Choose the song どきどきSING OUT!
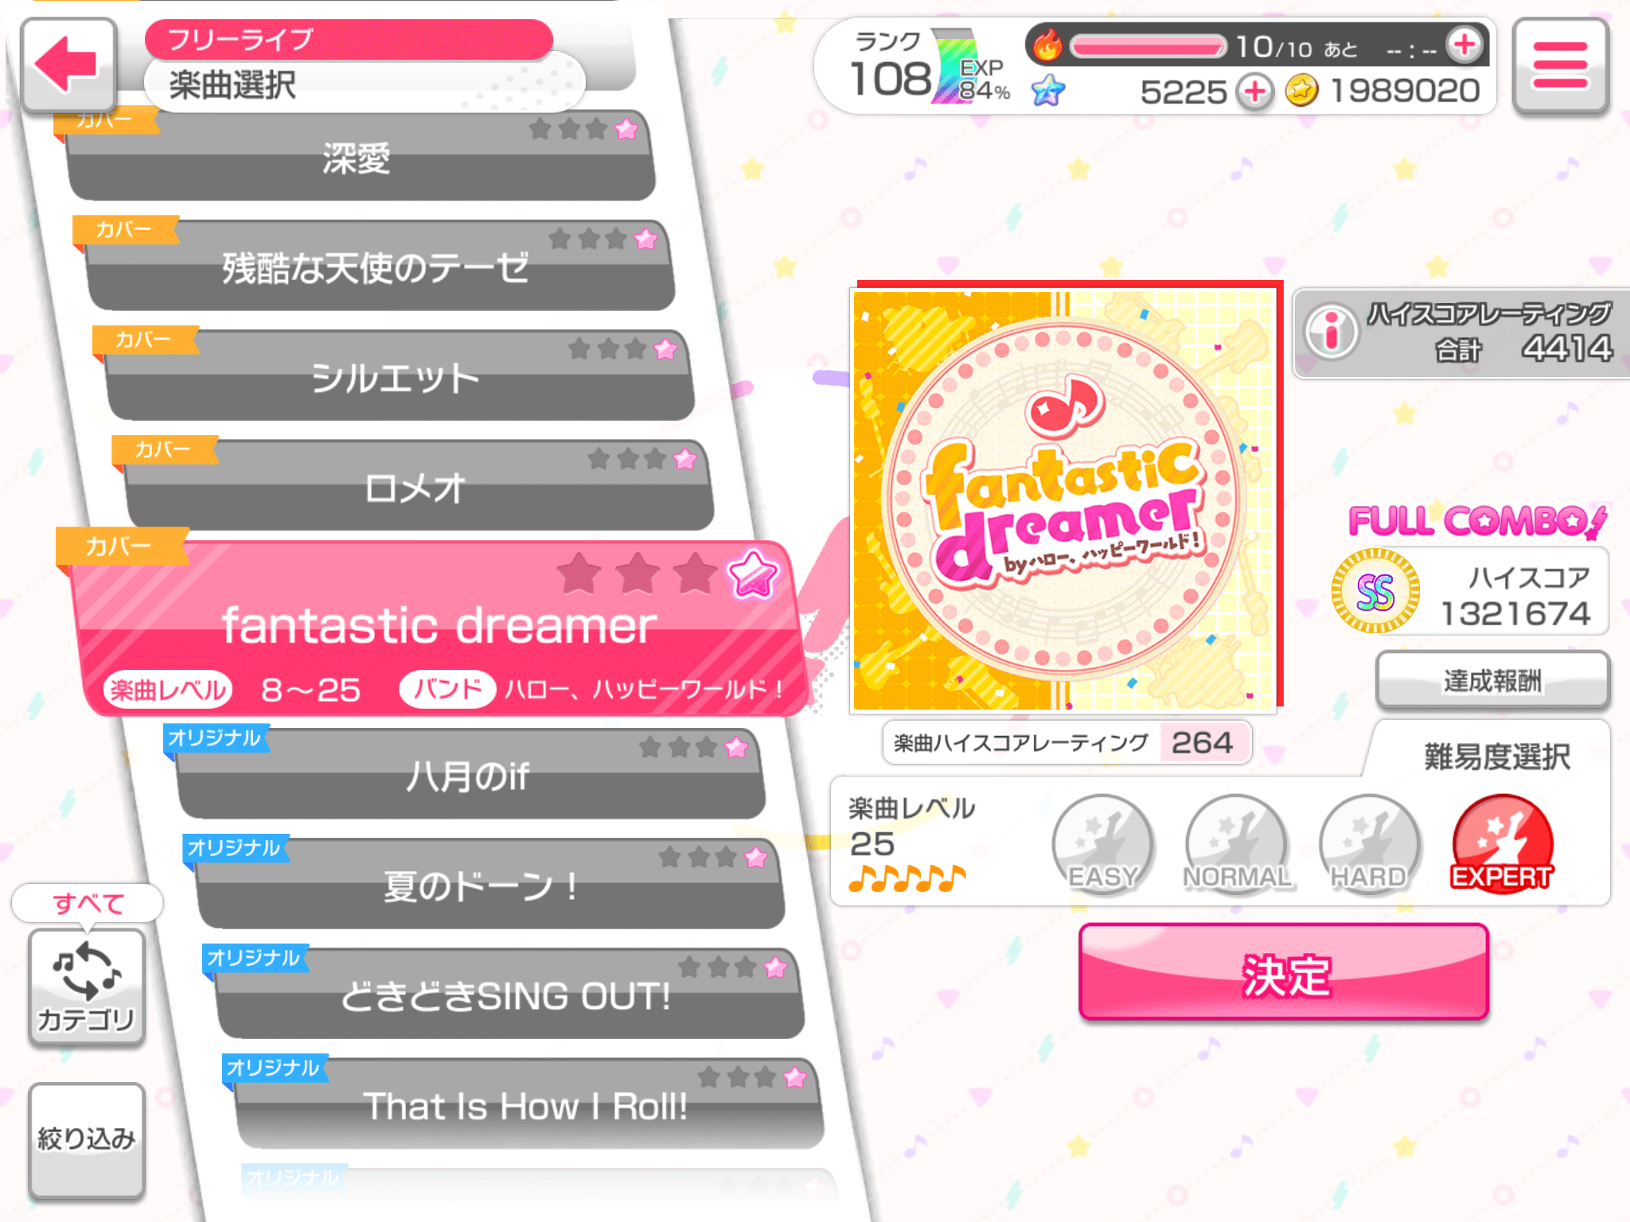 click(x=508, y=993)
